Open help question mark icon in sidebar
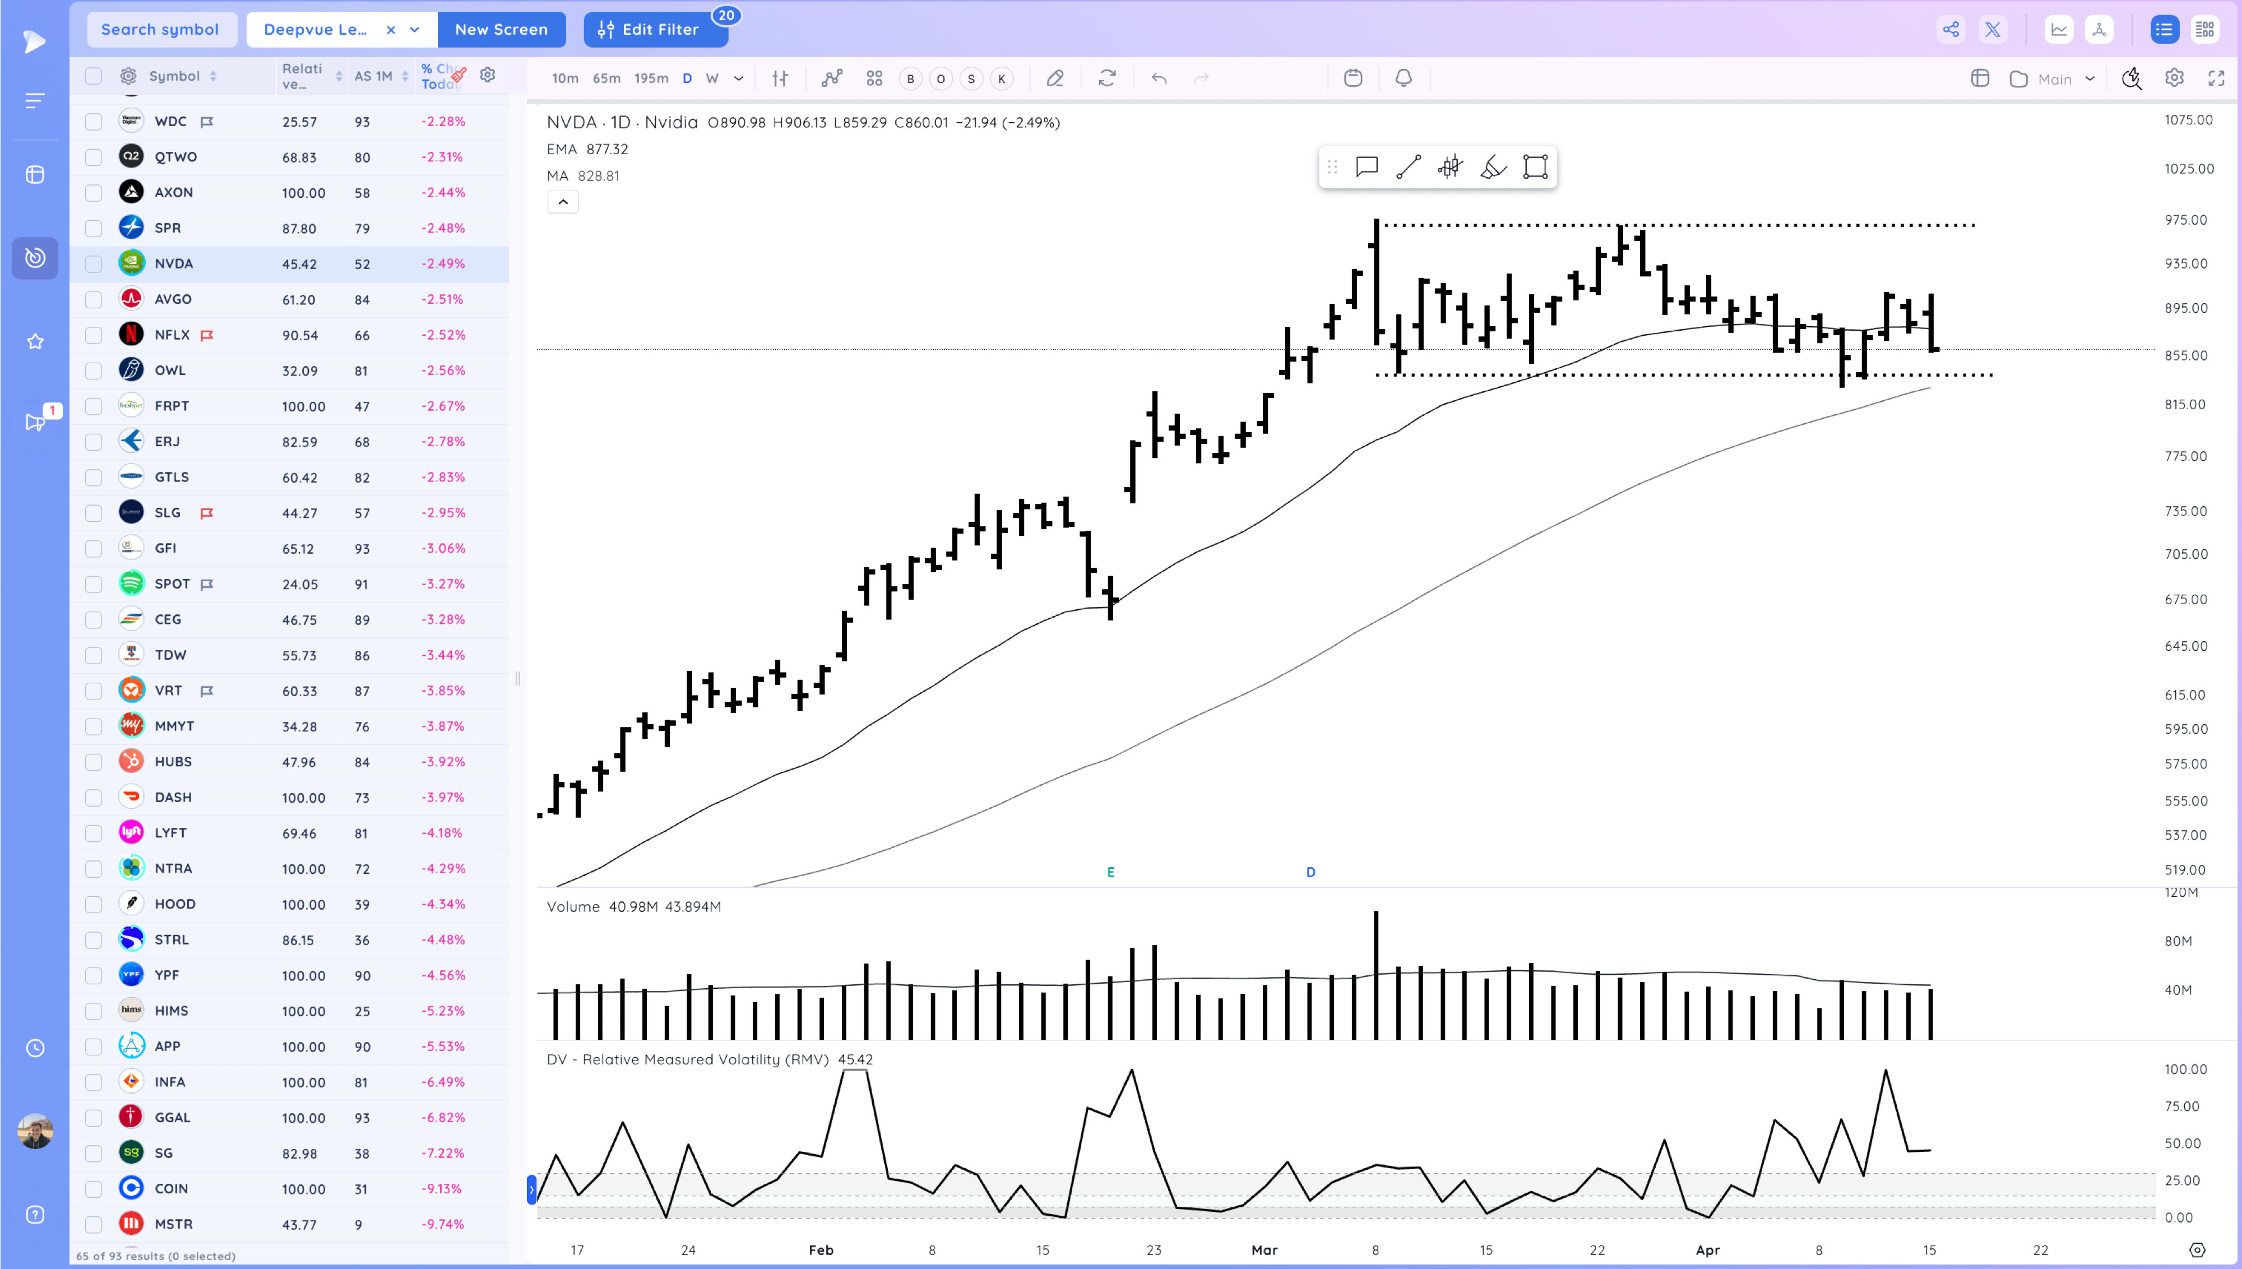Image resolution: width=2242 pixels, height=1269 pixels. (35, 1215)
